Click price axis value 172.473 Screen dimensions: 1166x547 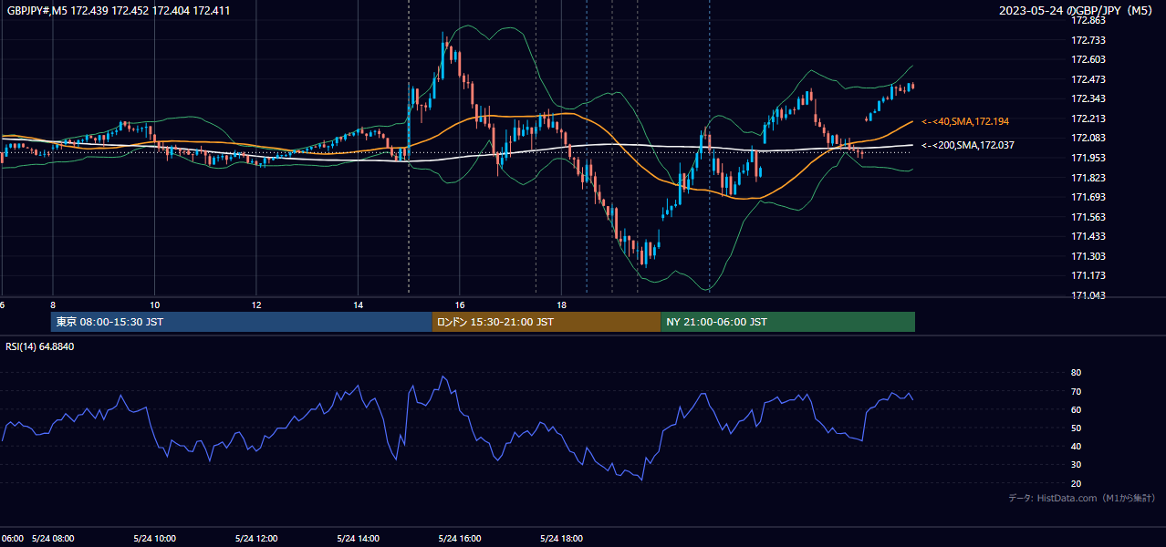click(x=1088, y=79)
